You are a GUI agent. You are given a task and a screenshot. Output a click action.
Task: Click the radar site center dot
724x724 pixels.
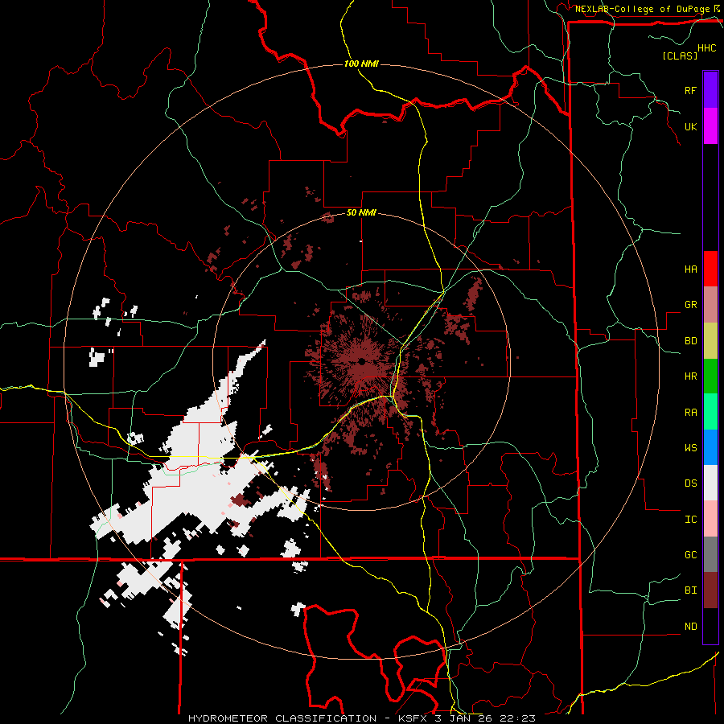361,360
